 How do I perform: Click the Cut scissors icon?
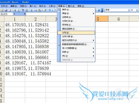pos(32,10)
